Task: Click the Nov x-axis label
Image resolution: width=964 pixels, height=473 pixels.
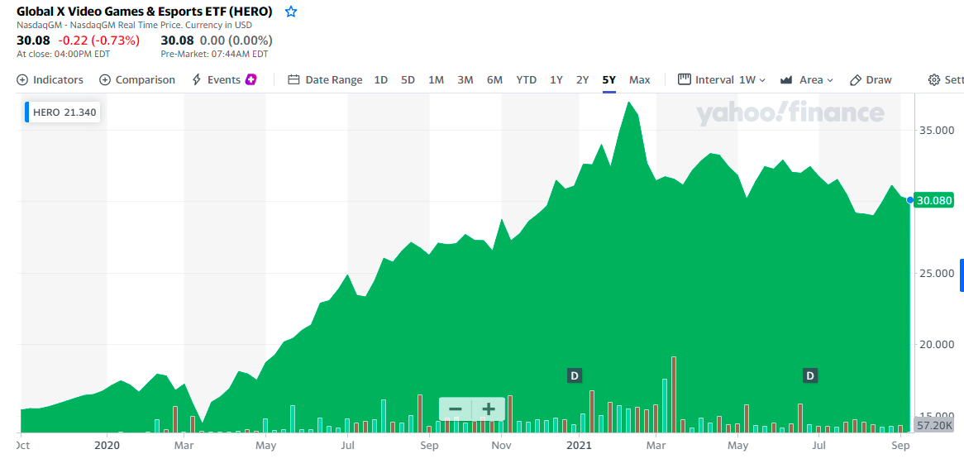Action: [502, 444]
